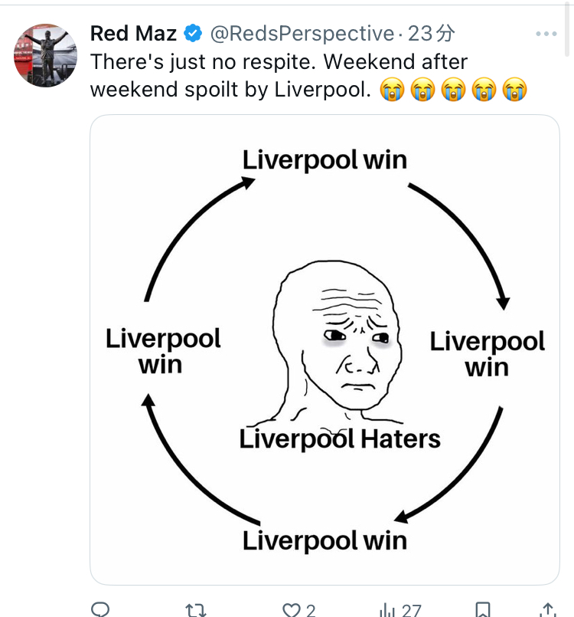This screenshot has width=574, height=617.
Task: Open the tweet's 23分 timestamp
Action: [431, 34]
